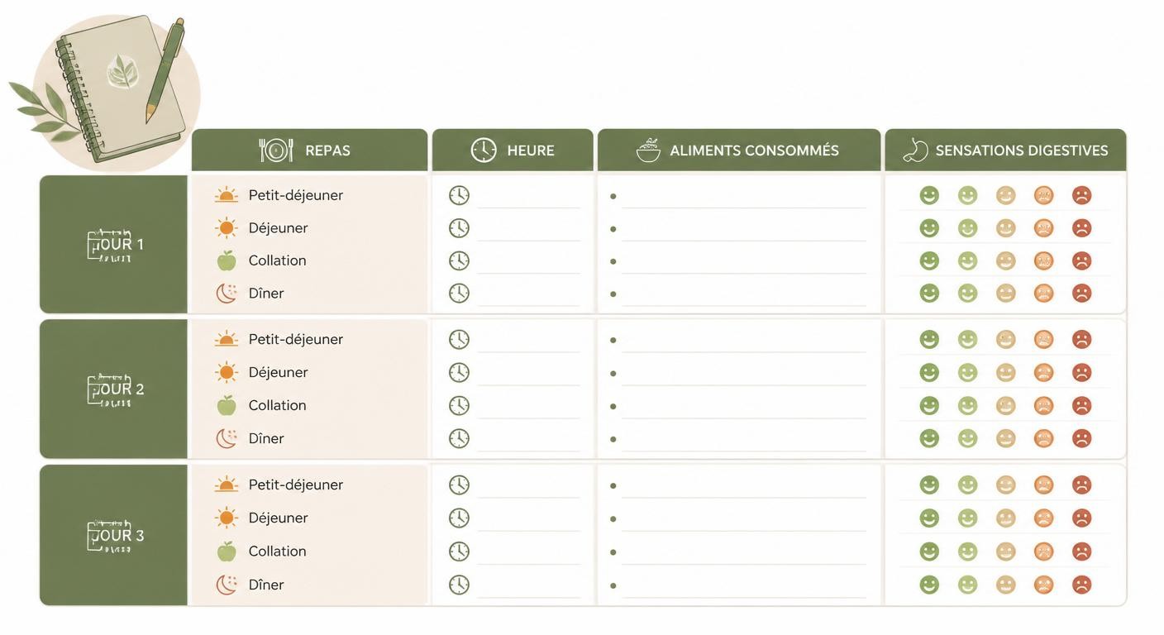This screenshot has height=635, width=1164.
Task: Click the Jour 1 Petit-déjeuner time field
Action: (529, 197)
